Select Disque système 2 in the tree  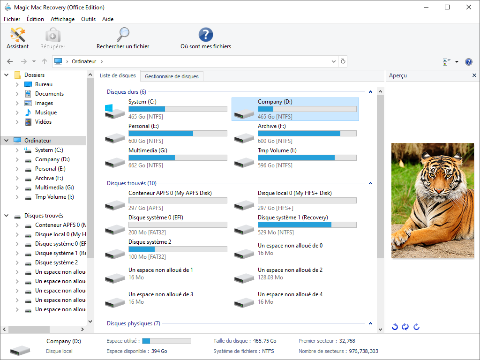56,262
